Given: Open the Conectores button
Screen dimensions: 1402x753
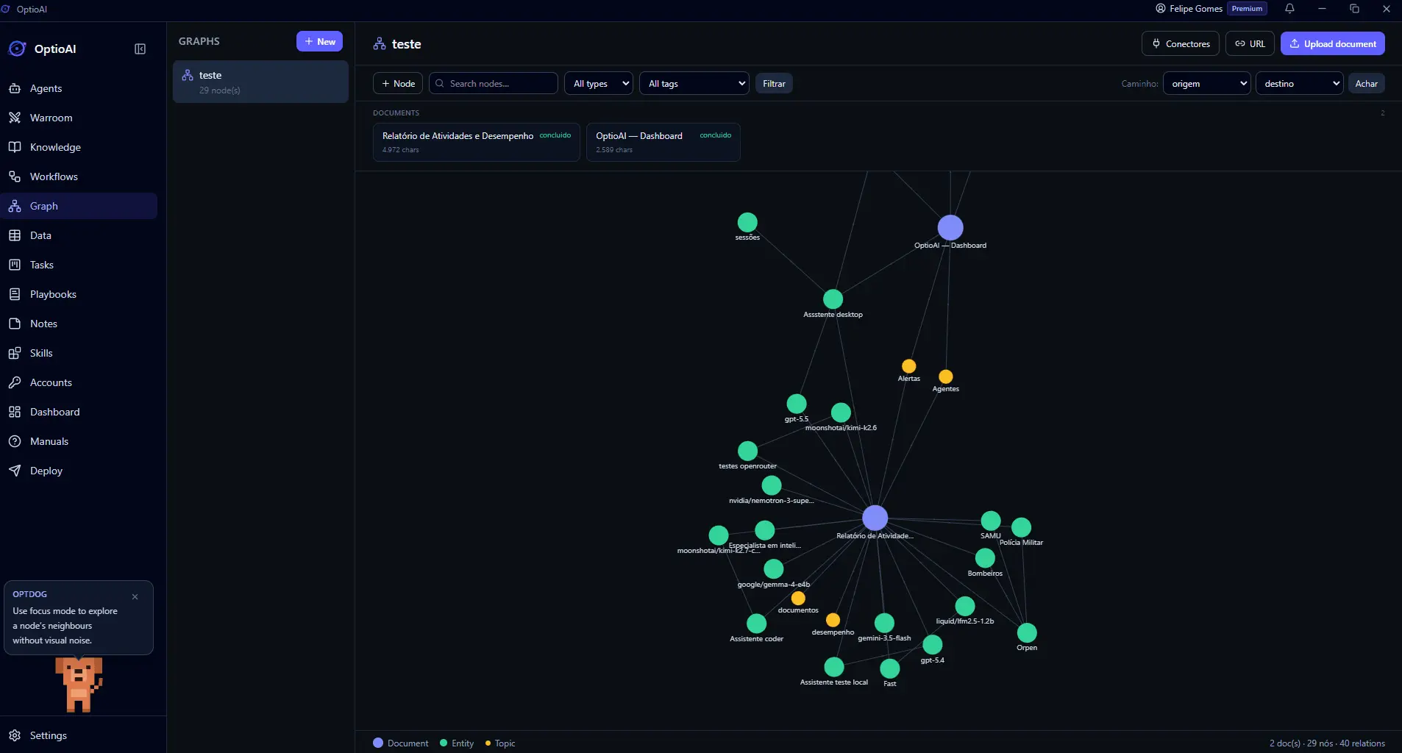Looking at the screenshot, I should tap(1181, 43).
